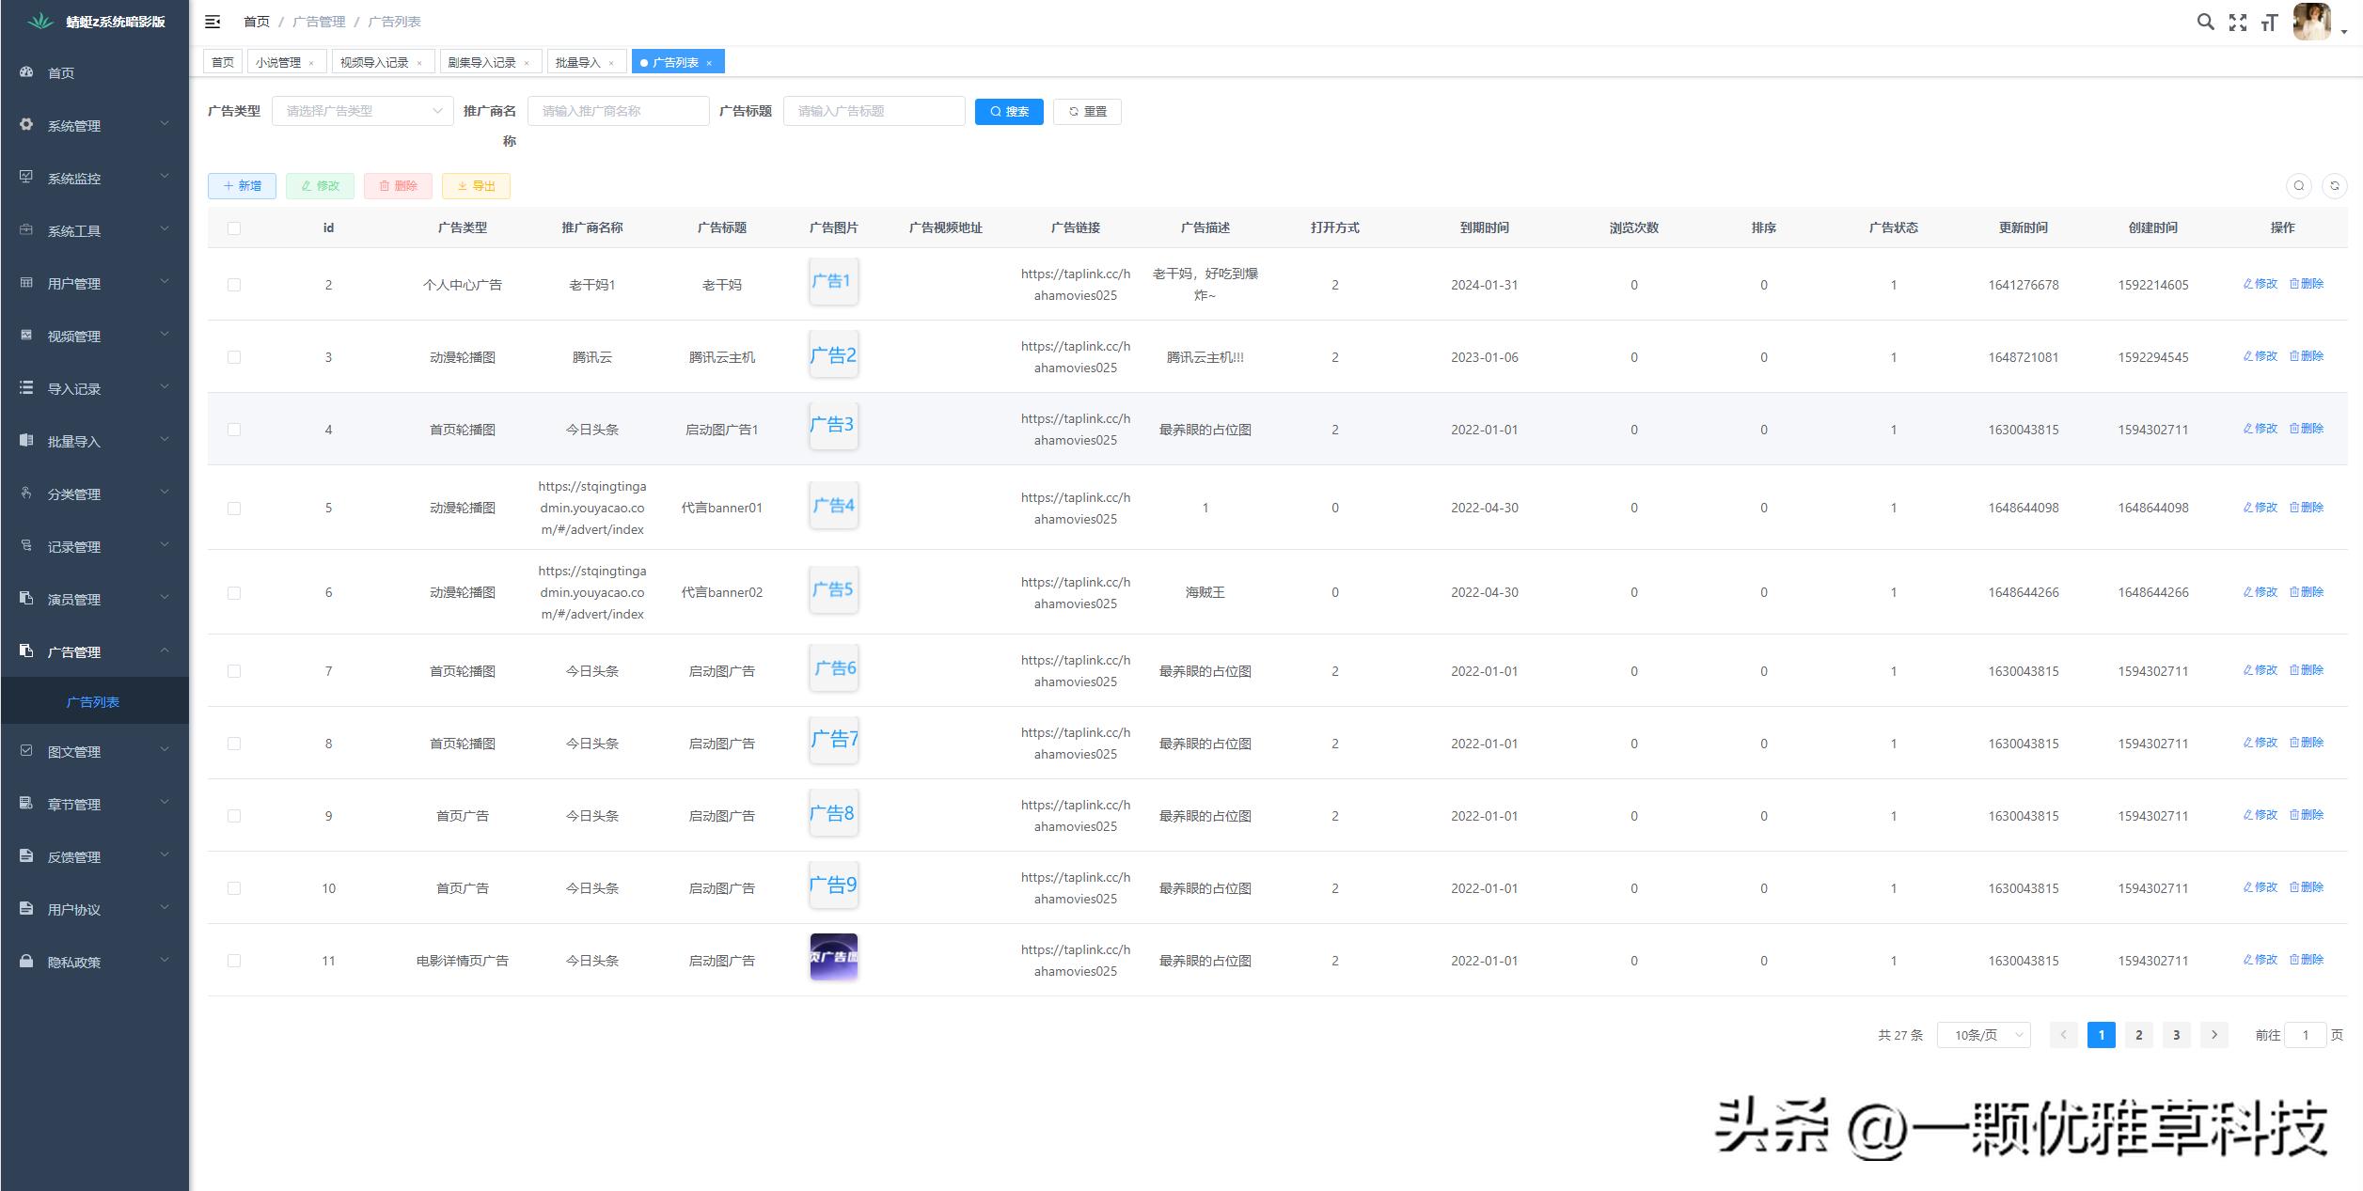Viewport: 2363px width, 1191px height.
Task: Click 修改 link on the 腾讯云主机 row
Action: pos(2261,356)
